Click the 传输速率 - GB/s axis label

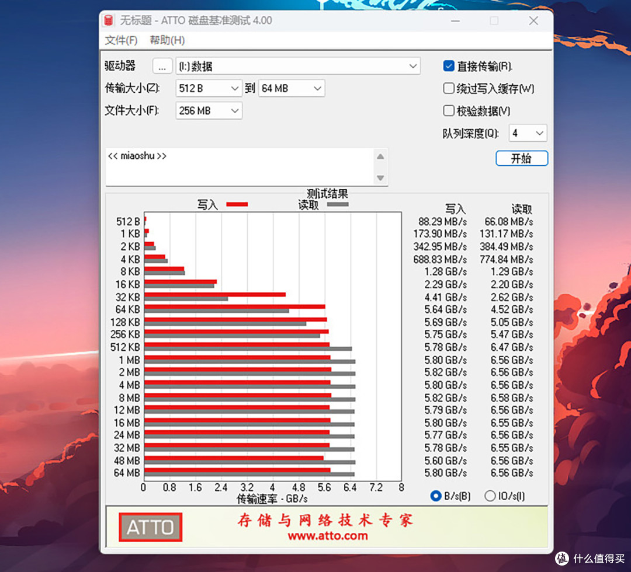coord(272,499)
